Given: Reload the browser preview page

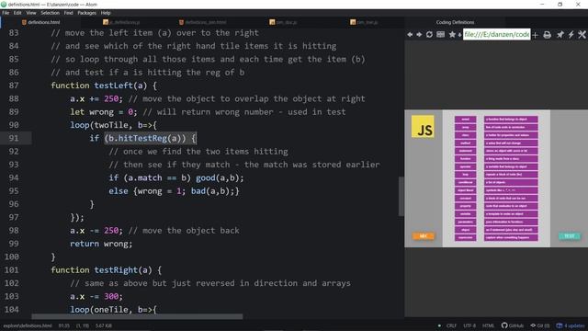Looking at the screenshot, I should [429, 35].
